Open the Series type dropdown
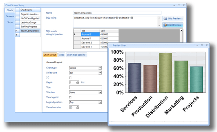 pos(100,73)
